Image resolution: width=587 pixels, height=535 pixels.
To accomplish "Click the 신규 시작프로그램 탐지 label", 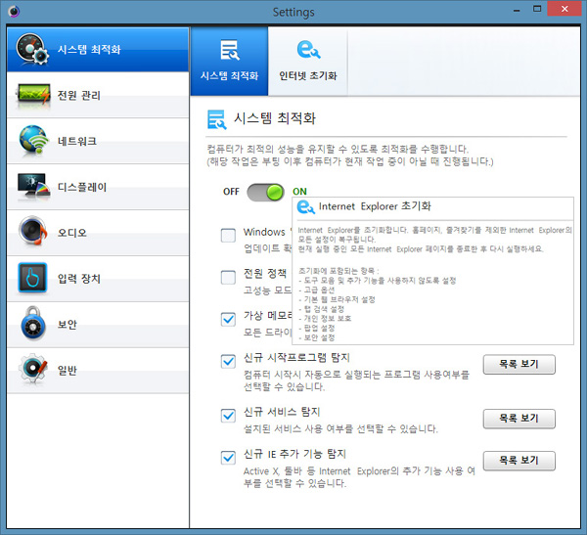I will [x=296, y=358].
